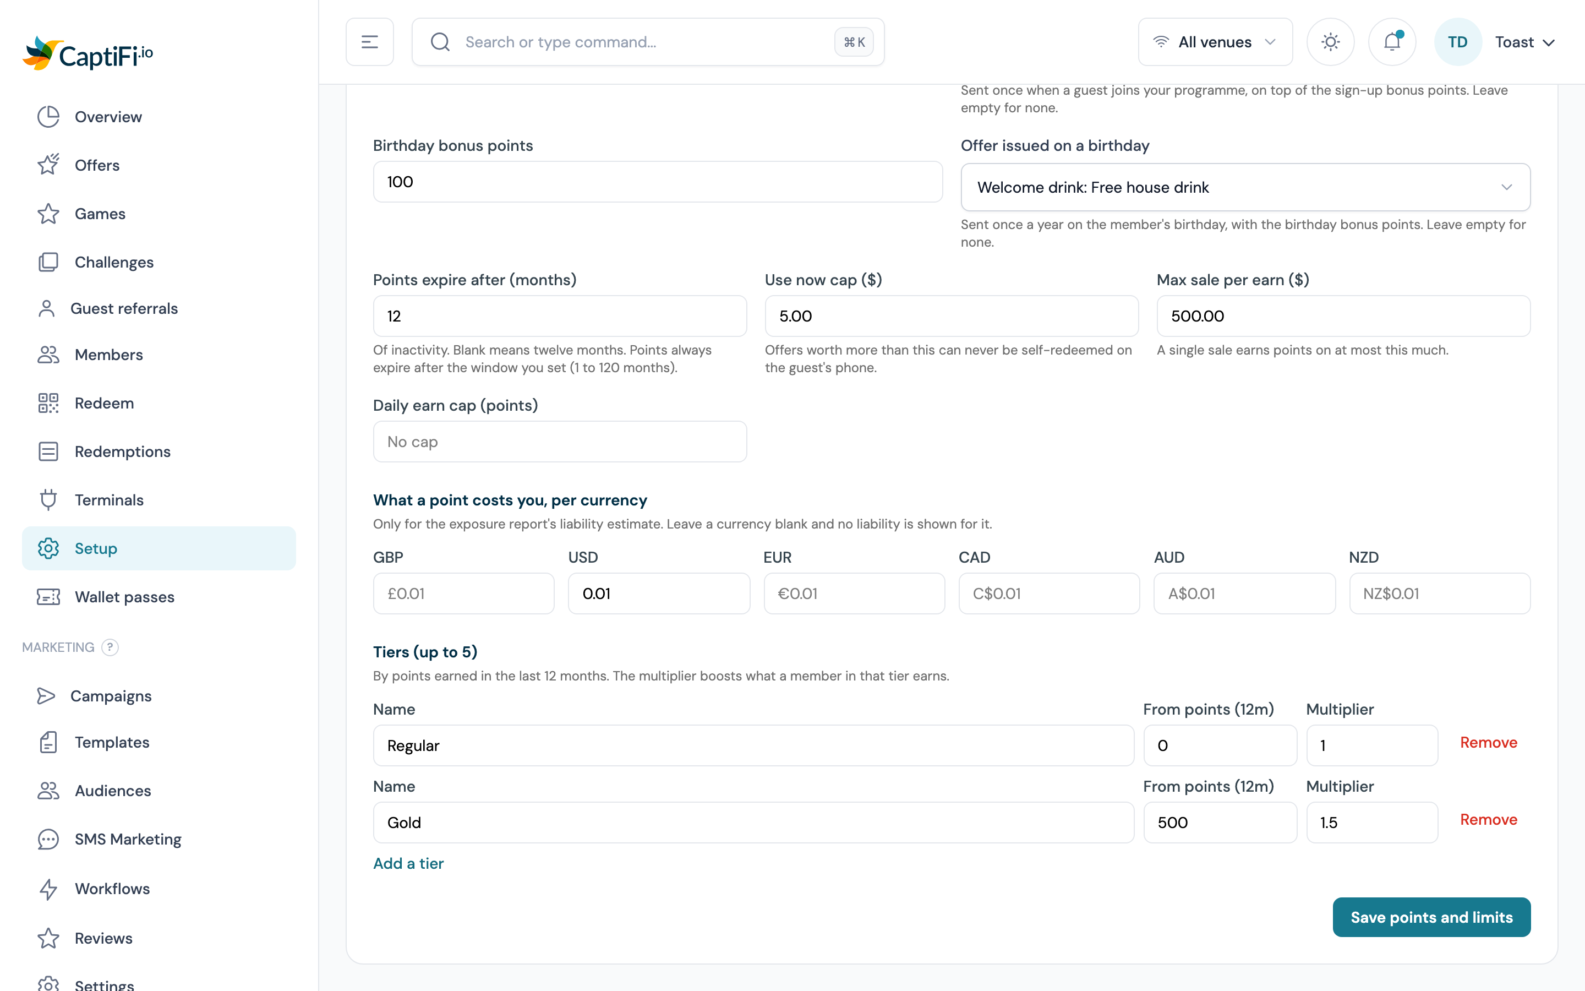Click the Marketing help question mark
This screenshot has height=991, width=1585.
click(110, 647)
